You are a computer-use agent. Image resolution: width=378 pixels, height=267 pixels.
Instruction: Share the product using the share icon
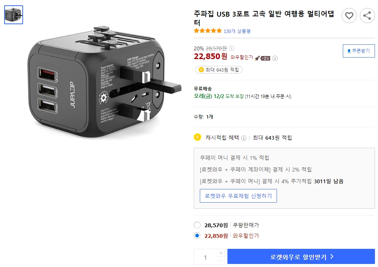click(x=367, y=16)
